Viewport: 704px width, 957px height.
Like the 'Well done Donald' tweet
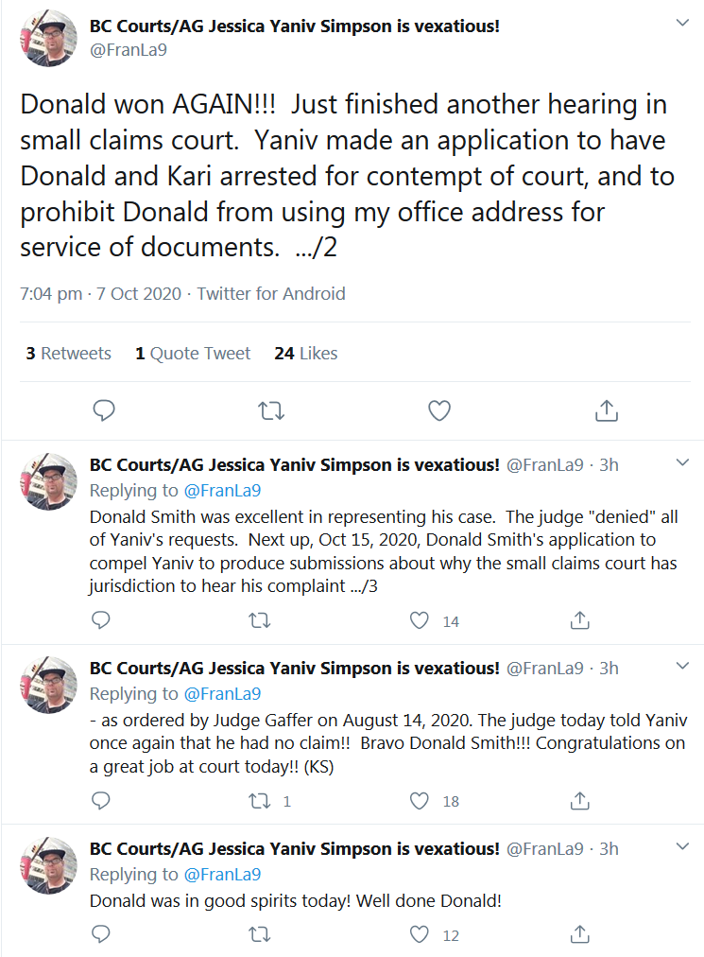[x=420, y=934]
